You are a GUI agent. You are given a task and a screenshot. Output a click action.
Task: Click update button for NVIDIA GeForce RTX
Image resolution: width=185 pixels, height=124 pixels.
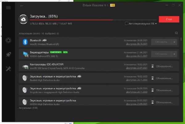coord(161,54)
